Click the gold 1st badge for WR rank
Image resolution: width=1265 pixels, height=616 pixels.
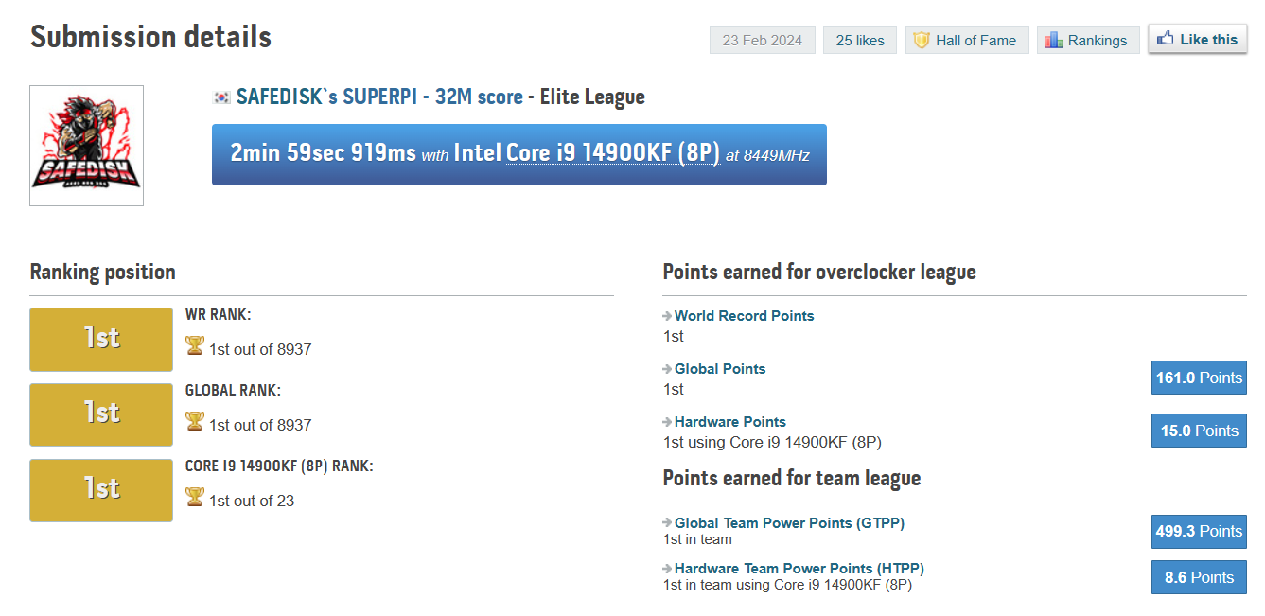[101, 339]
